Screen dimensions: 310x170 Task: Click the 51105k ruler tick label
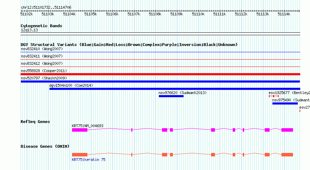[x=91, y=14]
